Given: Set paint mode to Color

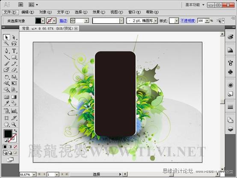Looking at the screenshot, I should pyautogui.click(x=5, y=147).
